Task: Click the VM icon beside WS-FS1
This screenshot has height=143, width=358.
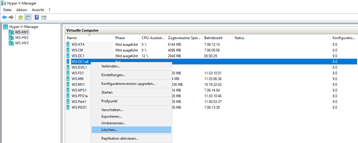Action: tap(68, 73)
